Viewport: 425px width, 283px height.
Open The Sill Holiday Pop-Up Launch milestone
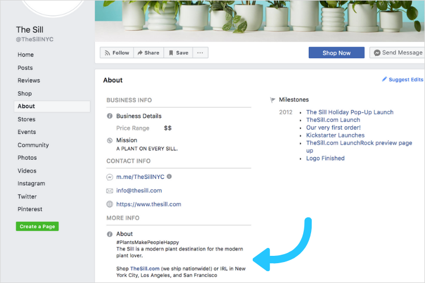pyautogui.click(x=350, y=112)
